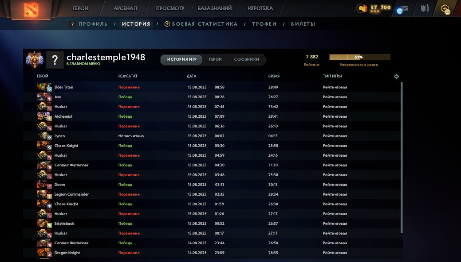
Task: Select the ИСТОРИЯ ИГР button
Action: (x=182, y=60)
